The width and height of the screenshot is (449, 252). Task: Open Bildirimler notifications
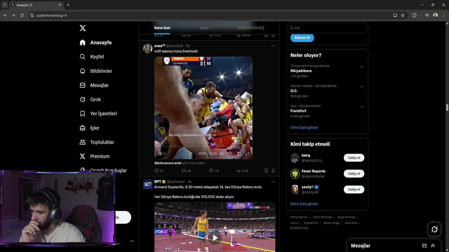(96, 71)
